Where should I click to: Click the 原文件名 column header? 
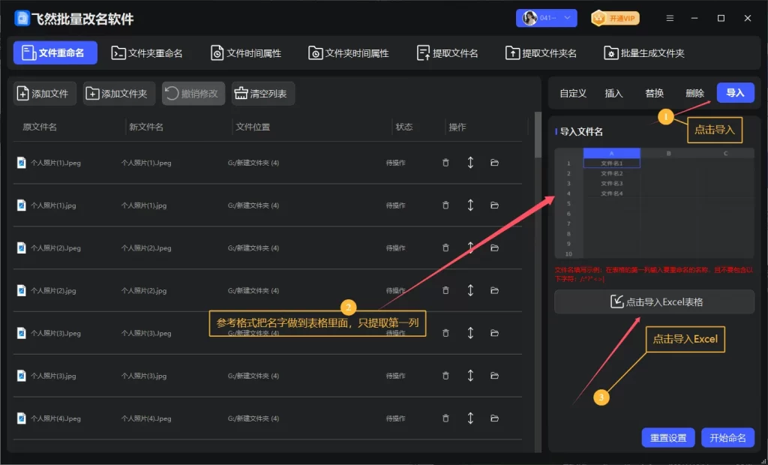40,127
